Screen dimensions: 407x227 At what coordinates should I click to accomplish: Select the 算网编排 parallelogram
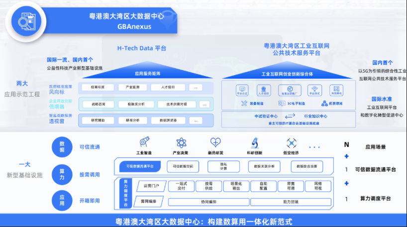[149, 202]
